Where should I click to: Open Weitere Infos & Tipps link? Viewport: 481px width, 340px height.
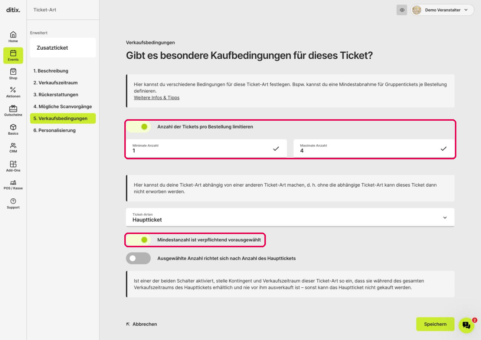tap(157, 98)
